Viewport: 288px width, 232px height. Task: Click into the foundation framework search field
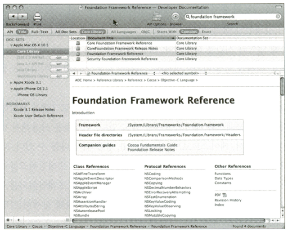click(233, 17)
